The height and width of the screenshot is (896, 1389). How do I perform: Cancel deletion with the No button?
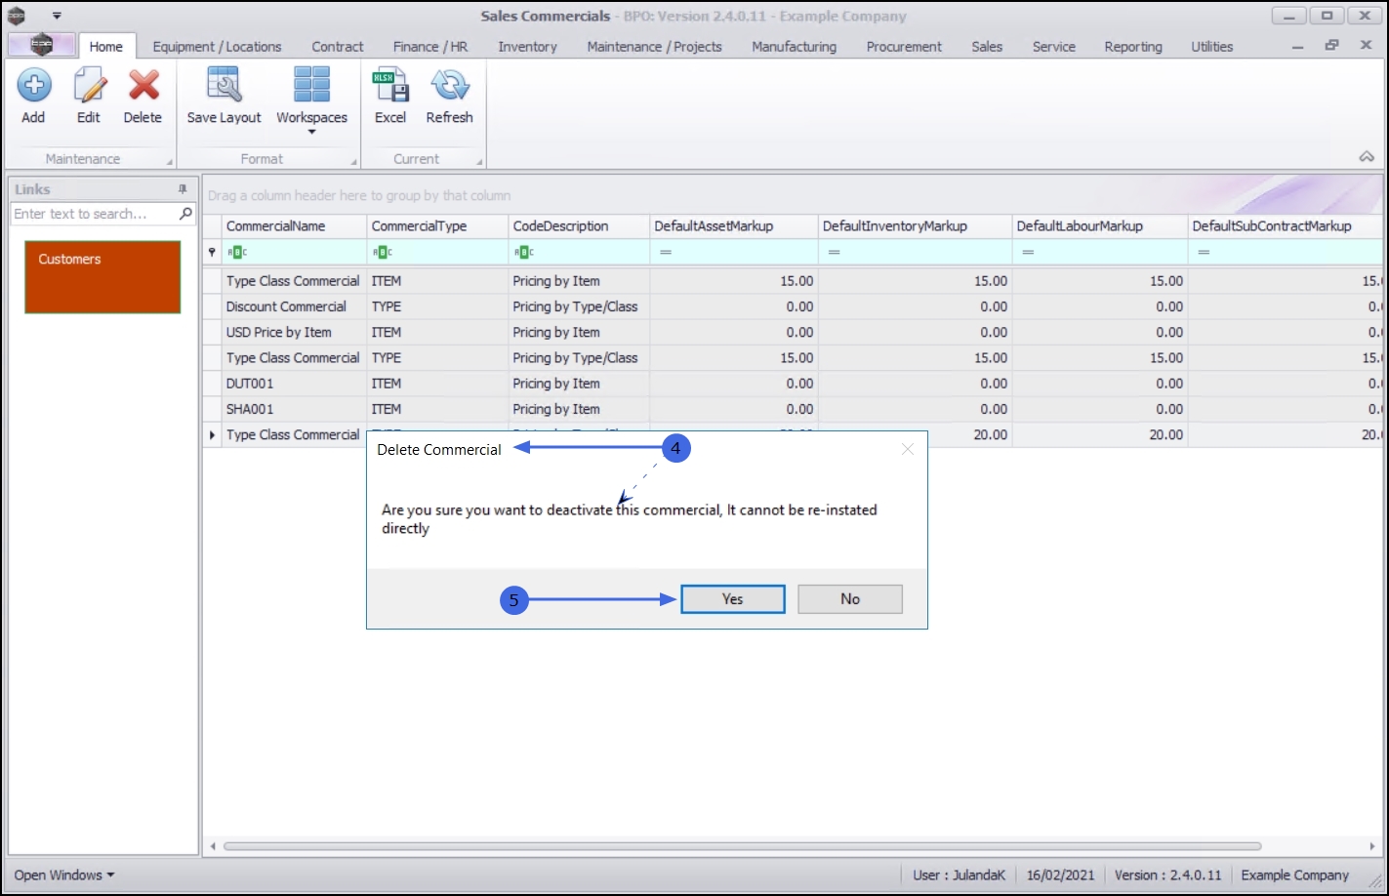(850, 599)
